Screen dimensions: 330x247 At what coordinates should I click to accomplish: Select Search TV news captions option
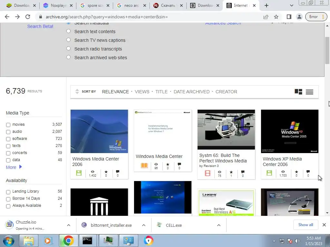(68, 40)
